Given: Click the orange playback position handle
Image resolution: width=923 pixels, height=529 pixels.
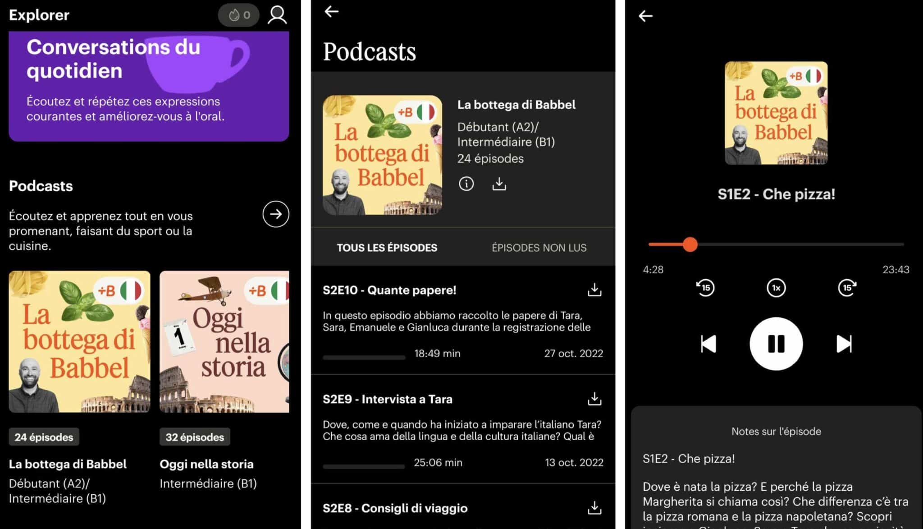Looking at the screenshot, I should coord(690,244).
